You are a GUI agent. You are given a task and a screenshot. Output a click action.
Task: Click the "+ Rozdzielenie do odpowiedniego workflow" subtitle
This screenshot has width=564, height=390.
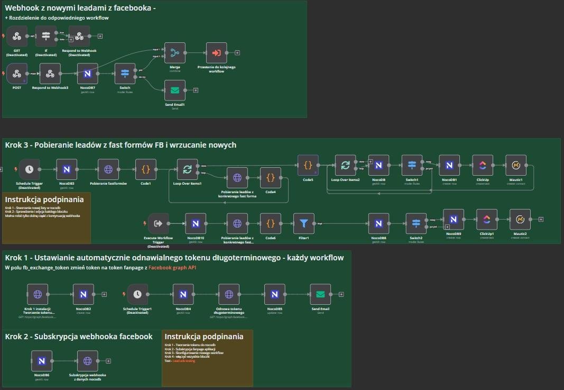click(x=57, y=17)
